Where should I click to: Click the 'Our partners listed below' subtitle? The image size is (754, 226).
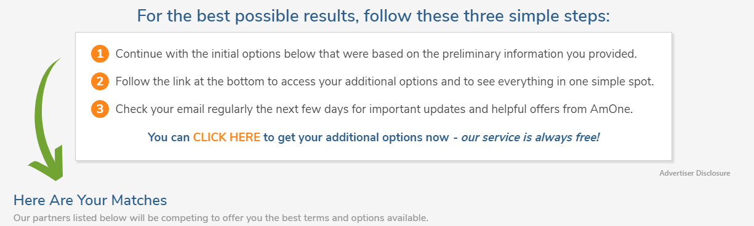click(220, 218)
